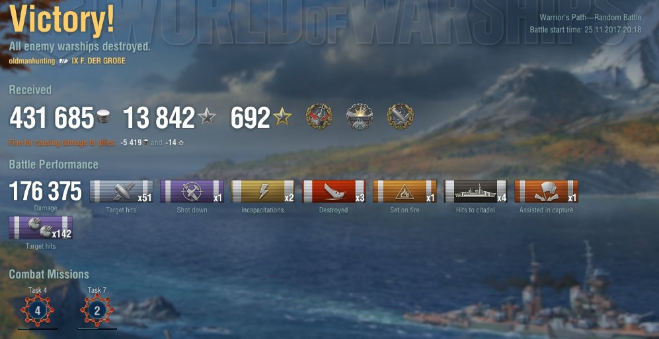Click the Incapacitations x2 ribbon
The height and width of the screenshot is (339, 659).
[x=262, y=191]
